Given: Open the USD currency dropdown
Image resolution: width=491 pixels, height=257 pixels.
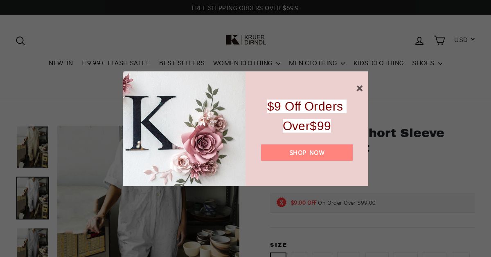Looking at the screenshot, I should (464, 40).
